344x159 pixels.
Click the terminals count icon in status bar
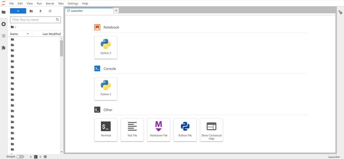[36, 157]
